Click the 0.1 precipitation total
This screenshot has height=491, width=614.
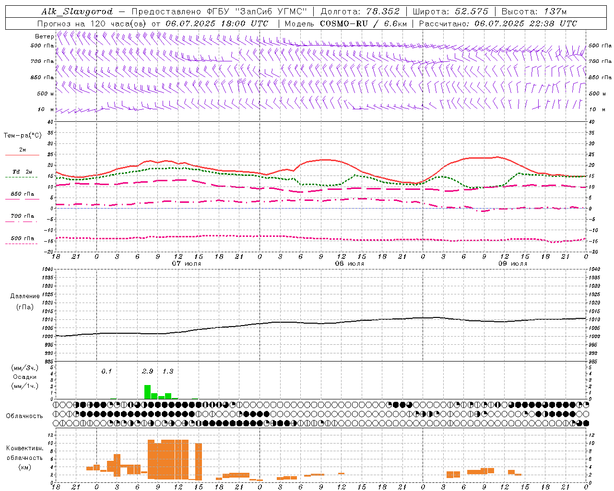tap(106, 371)
